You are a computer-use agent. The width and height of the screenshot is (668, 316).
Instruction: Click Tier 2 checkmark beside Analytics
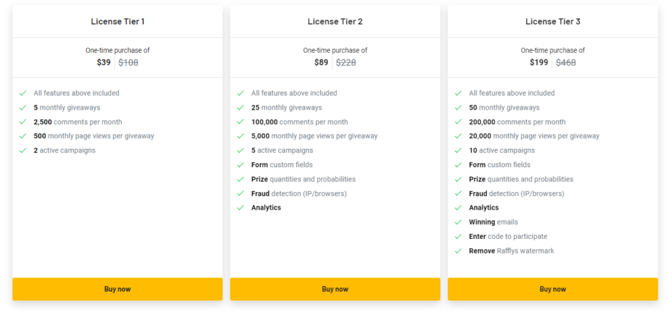(241, 208)
